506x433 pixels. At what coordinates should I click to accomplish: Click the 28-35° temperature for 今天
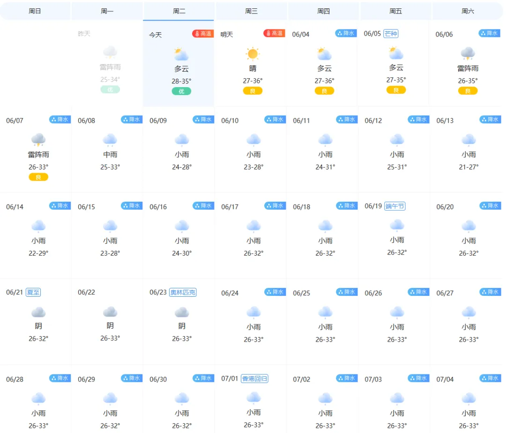tap(181, 81)
